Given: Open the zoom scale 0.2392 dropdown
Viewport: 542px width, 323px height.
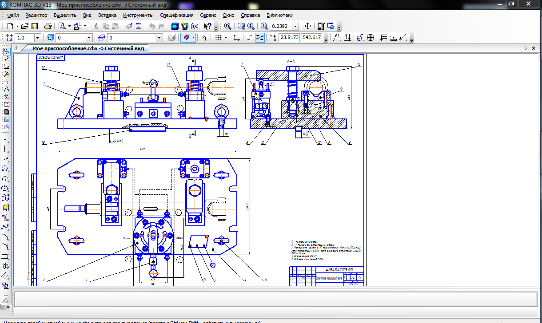Looking at the screenshot, I should [x=295, y=26].
